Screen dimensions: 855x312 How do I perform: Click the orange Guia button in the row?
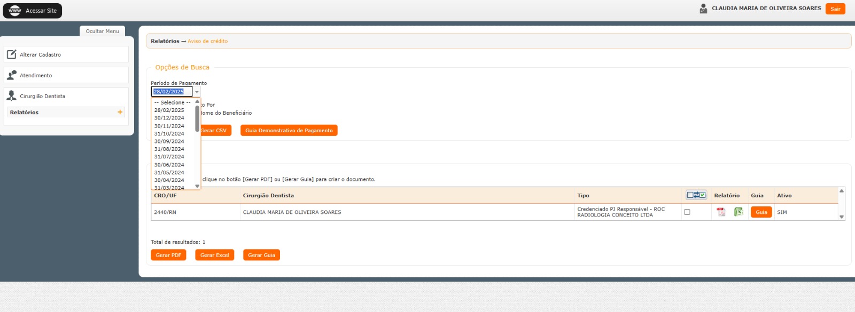(761, 212)
